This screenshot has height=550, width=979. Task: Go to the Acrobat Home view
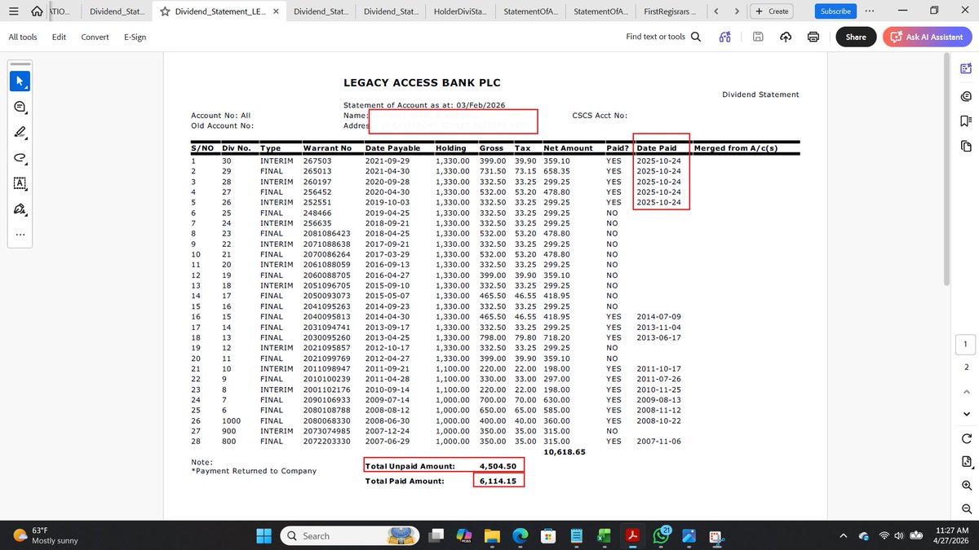pyautogui.click(x=37, y=11)
